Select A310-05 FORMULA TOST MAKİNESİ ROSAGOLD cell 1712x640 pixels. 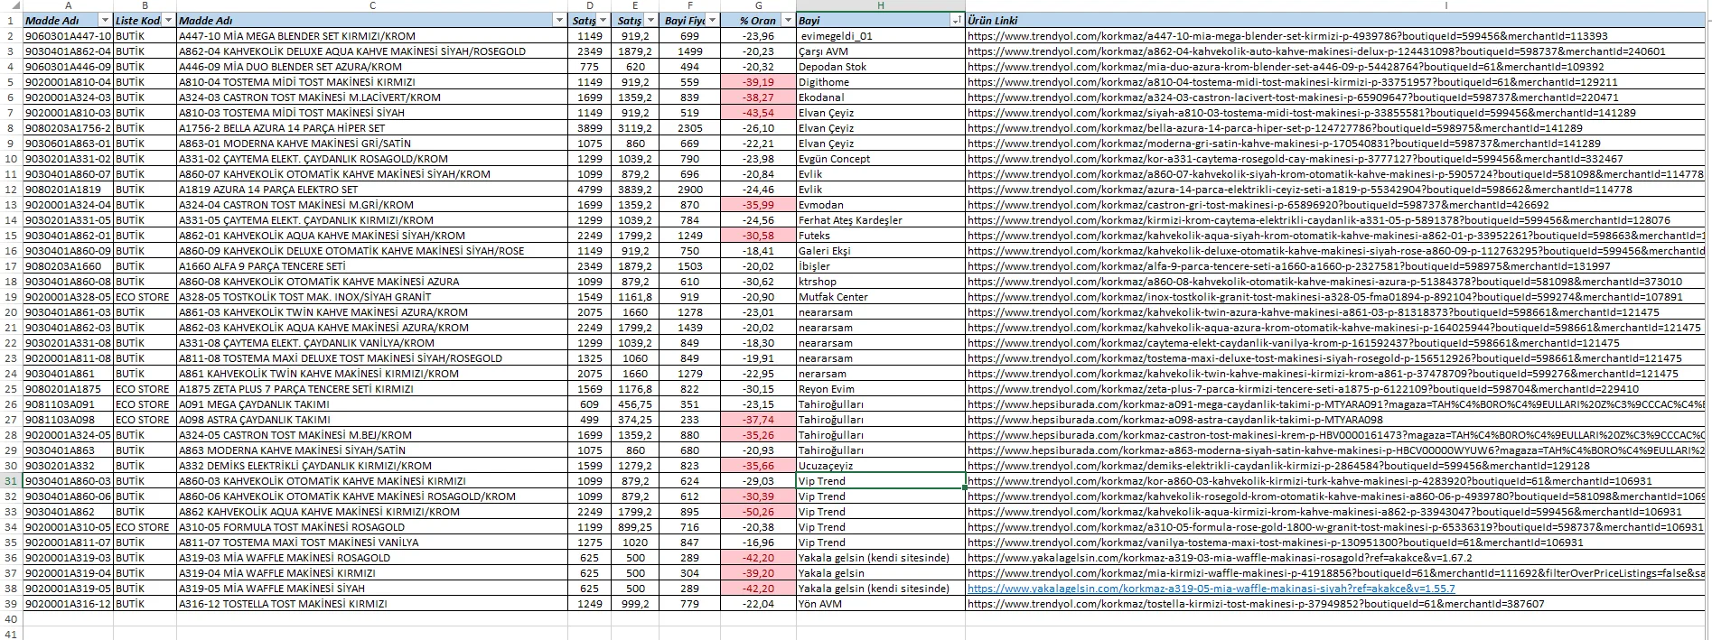coord(372,527)
